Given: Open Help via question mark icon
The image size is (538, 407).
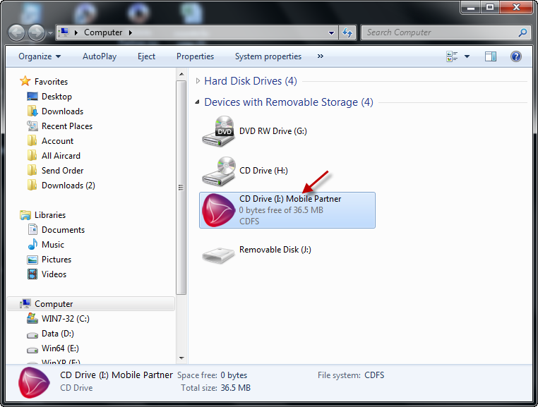Looking at the screenshot, I should 515,56.
